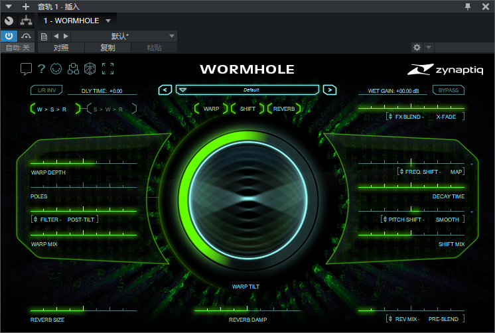Load the next Wormhole preset

[x=330, y=90]
